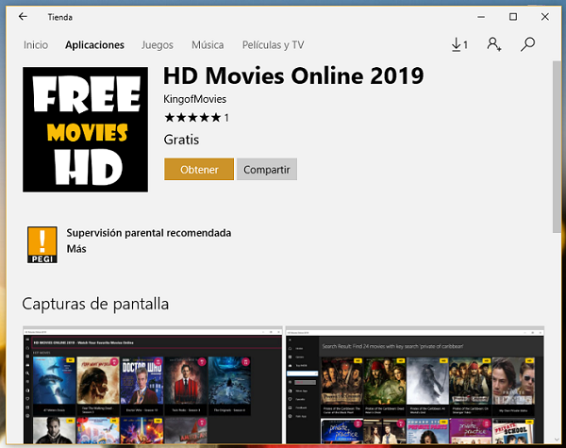Select the Aplicaciones tab
566x448 pixels.
click(x=94, y=44)
